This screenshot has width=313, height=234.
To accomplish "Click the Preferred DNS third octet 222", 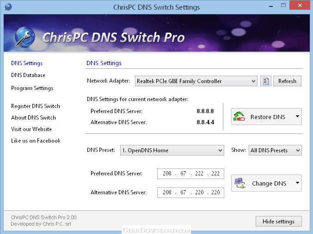I will click(x=199, y=174).
